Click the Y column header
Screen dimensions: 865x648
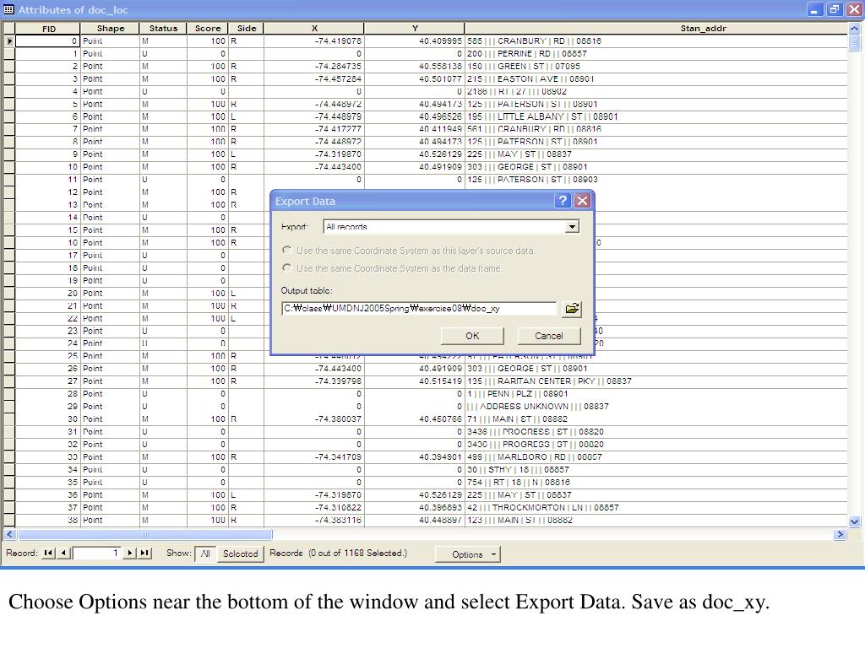tap(414, 28)
